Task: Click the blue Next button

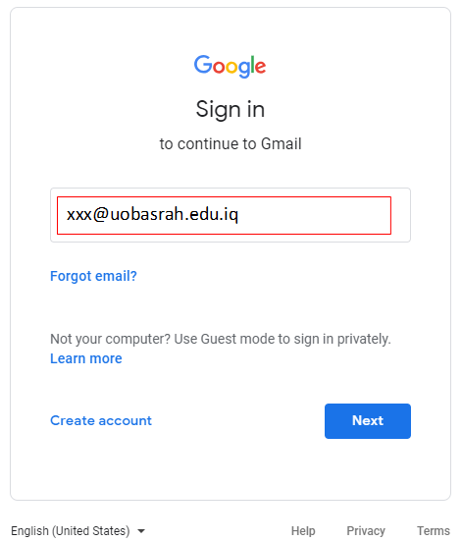Action: tap(368, 421)
